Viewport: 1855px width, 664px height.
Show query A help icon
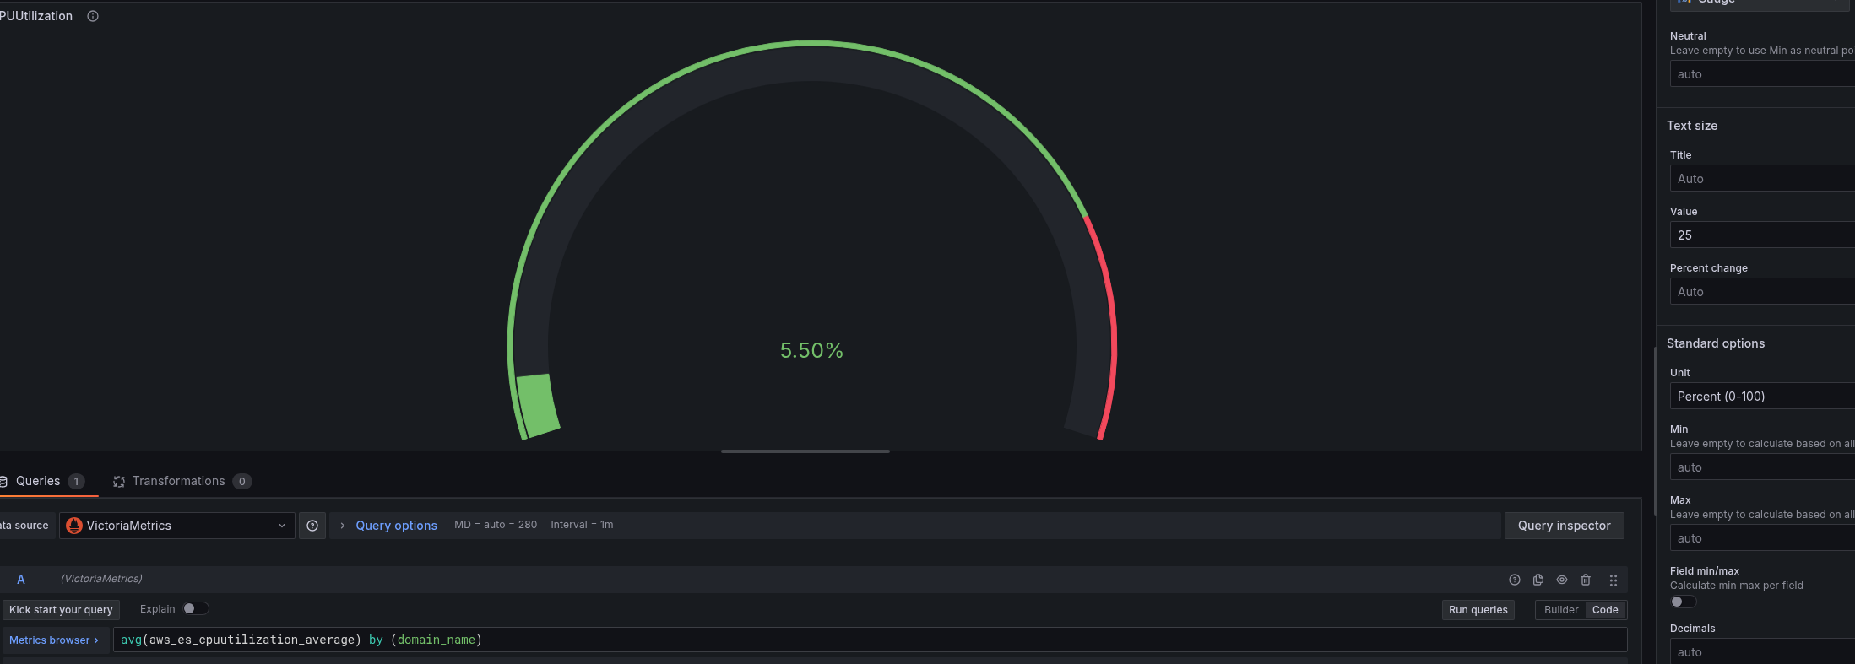(1515, 580)
